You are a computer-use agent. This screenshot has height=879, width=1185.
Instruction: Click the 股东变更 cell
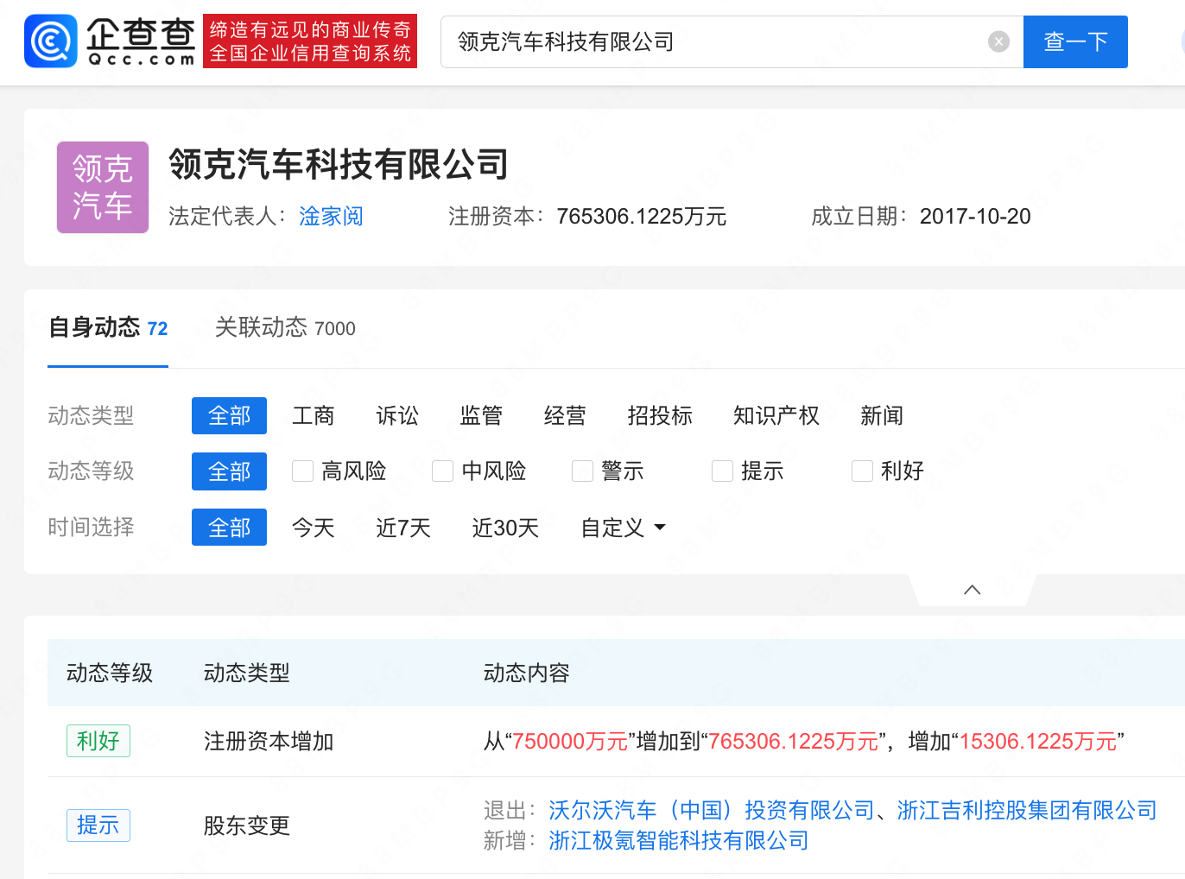[247, 825]
